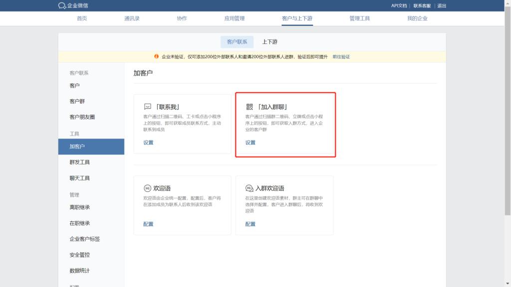Open 群发工具 from the sidebar
This screenshot has width=511, height=287.
[80, 162]
